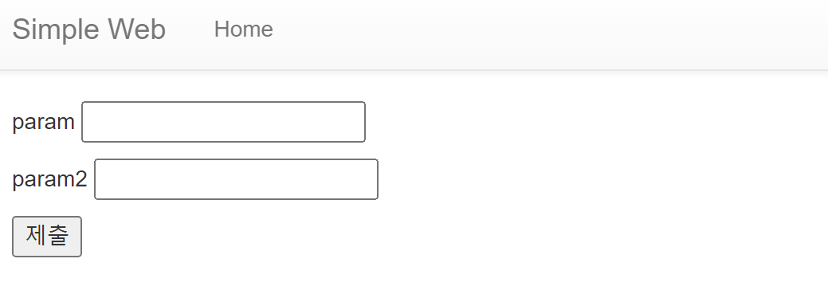Click the Home menu entry
This screenshot has width=828, height=294.
click(243, 29)
